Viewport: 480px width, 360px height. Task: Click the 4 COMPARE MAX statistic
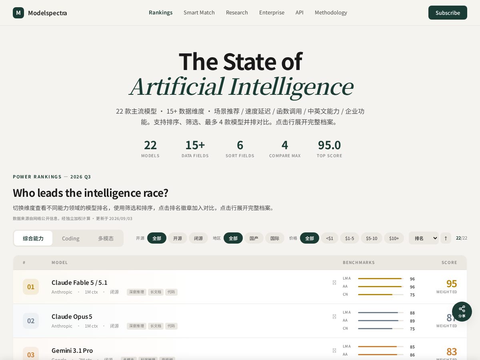pos(285,148)
